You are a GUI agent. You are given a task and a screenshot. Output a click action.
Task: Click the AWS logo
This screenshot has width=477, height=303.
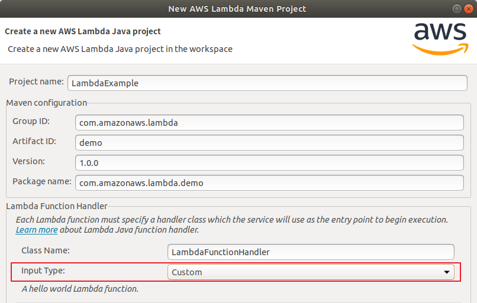(440, 39)
